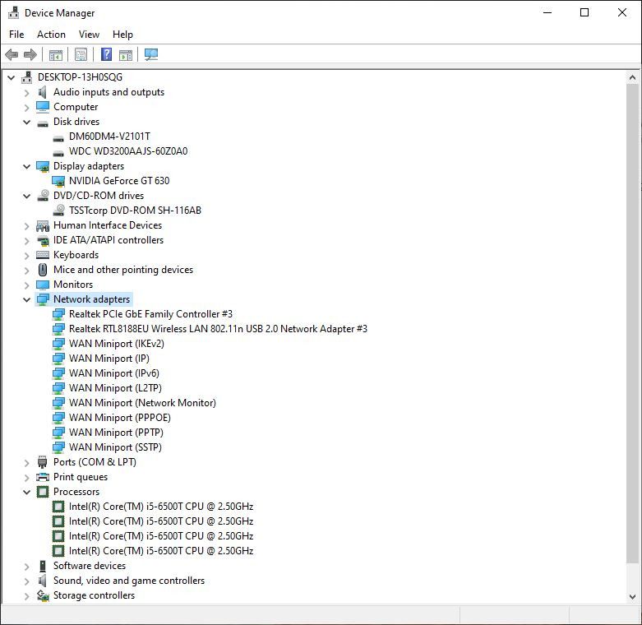Click the Print queues printer icon
The image size is (642, 625).
pos(43,477)
